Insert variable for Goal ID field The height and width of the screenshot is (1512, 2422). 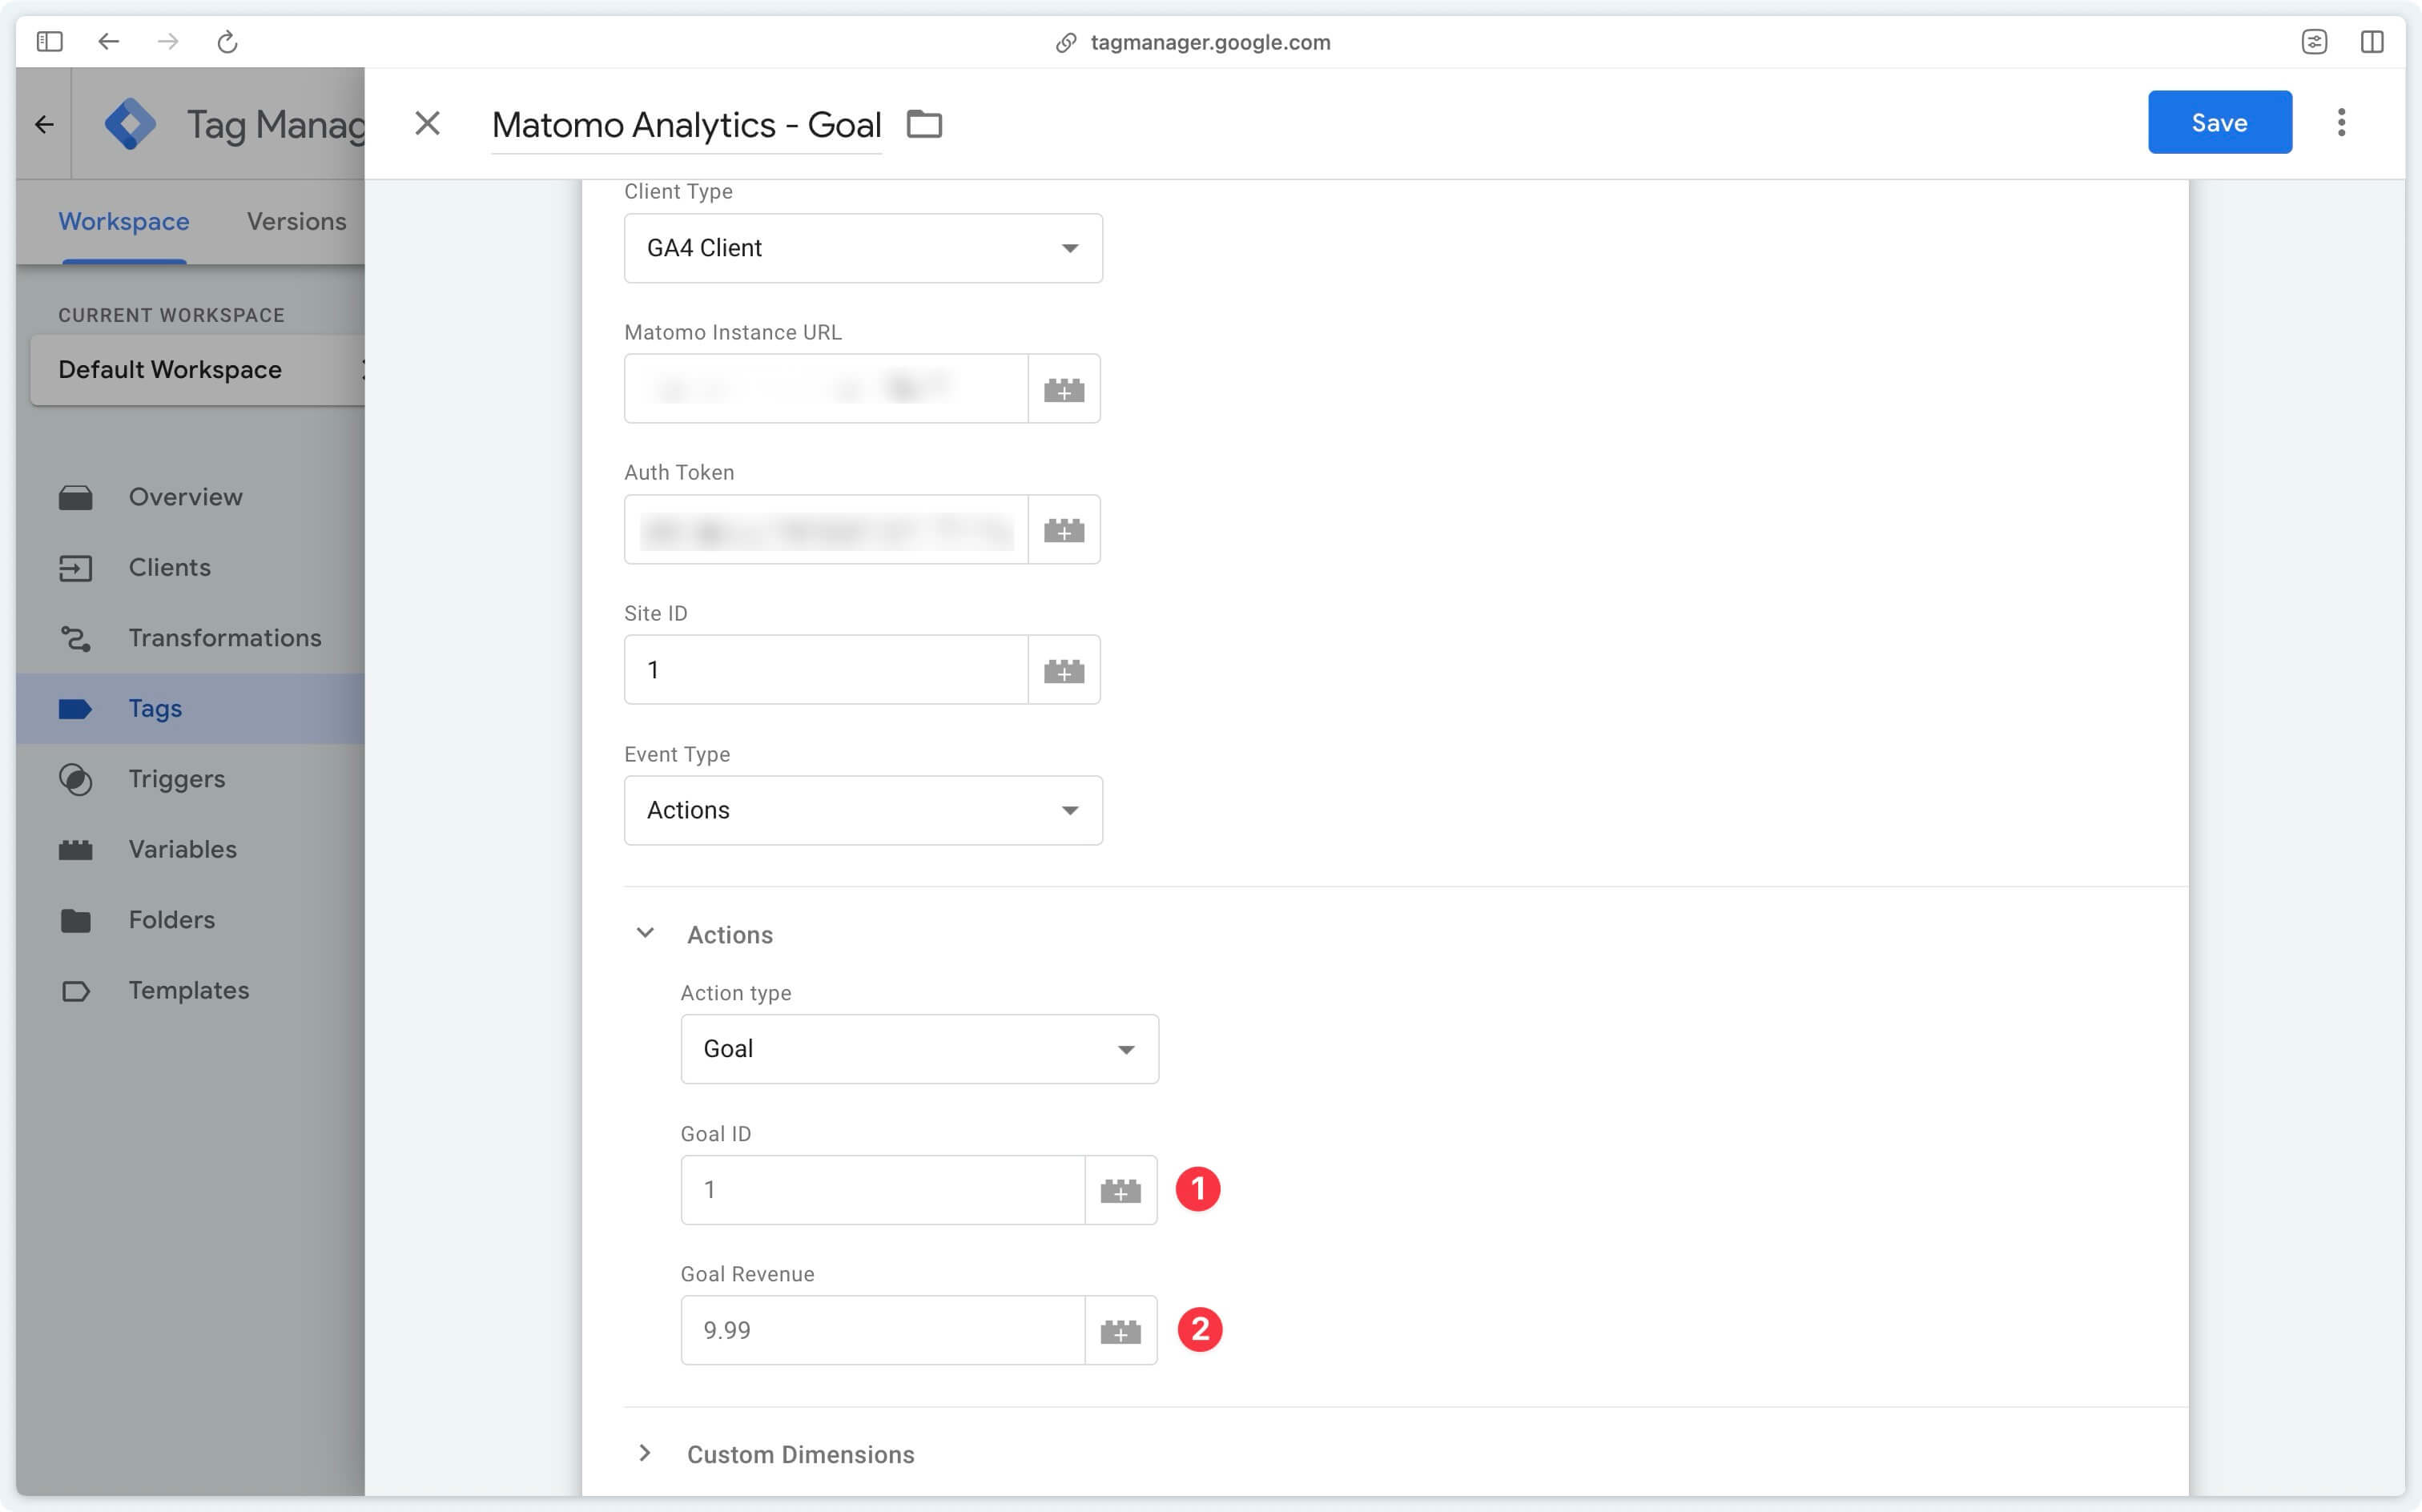(x=1120, y=1190)
